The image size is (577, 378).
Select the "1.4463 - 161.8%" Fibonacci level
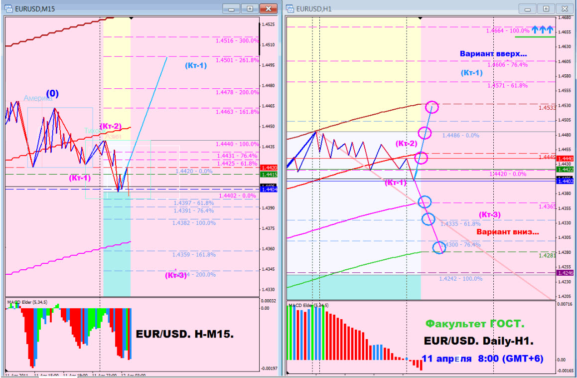237,112
